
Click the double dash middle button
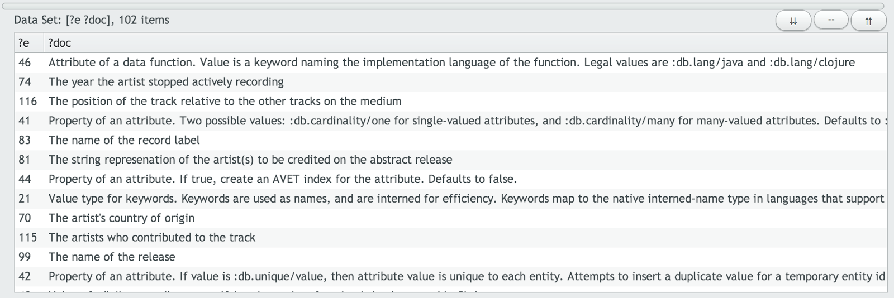(x=831, y=20)
